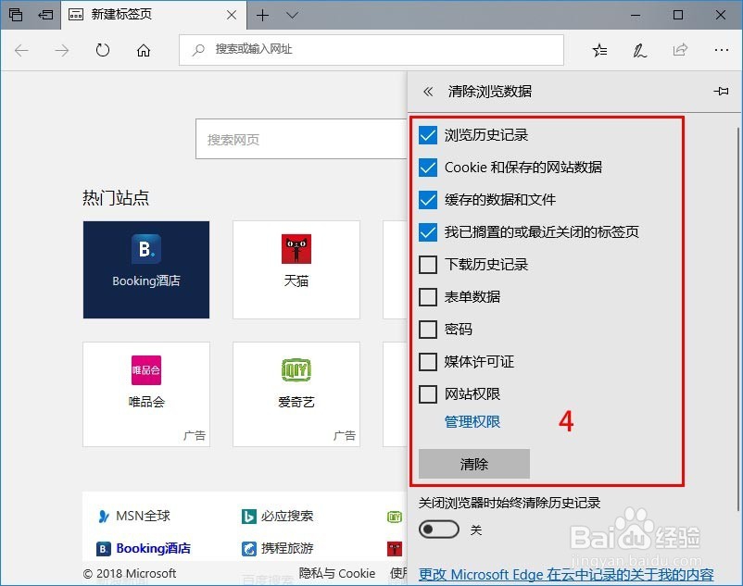Check the 密码 checkbox
The image size is (743, 586).
pos(428,330)
